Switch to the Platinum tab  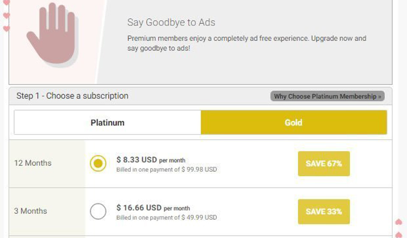[108, 123]
